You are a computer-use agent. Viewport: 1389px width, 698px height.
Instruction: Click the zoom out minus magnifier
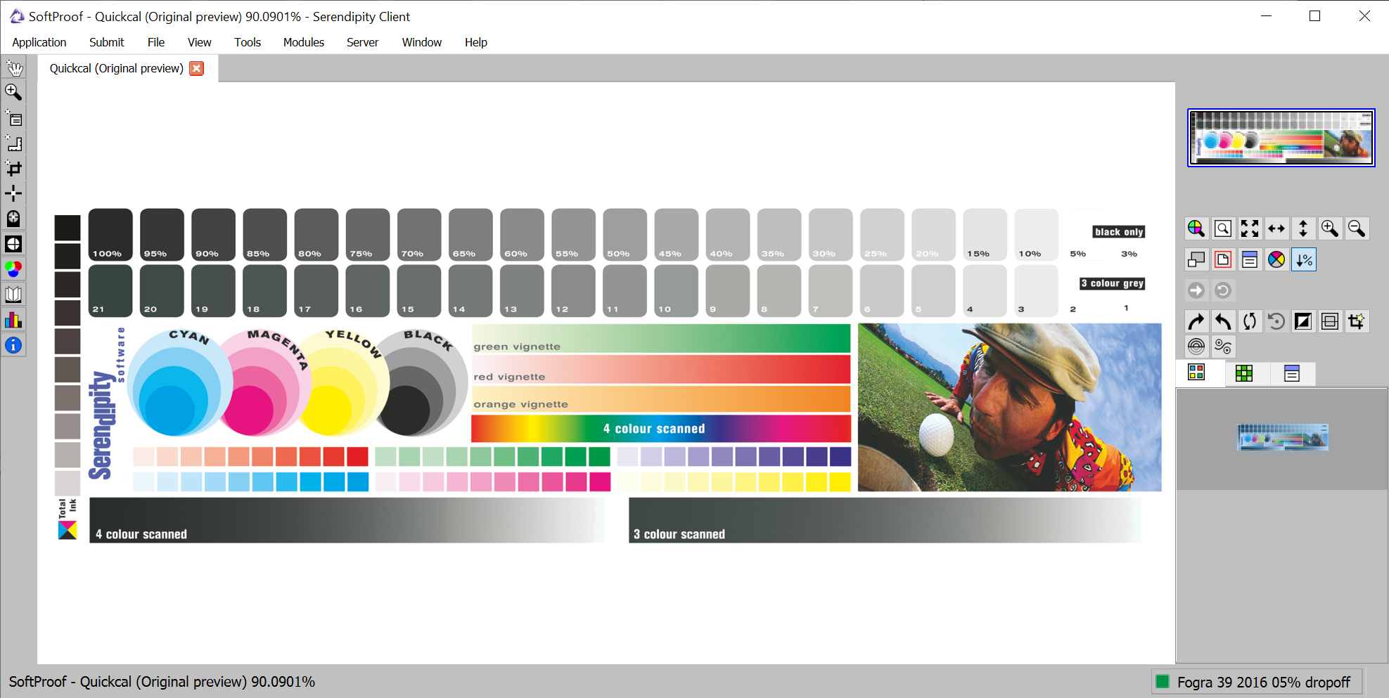(1357, 228)
